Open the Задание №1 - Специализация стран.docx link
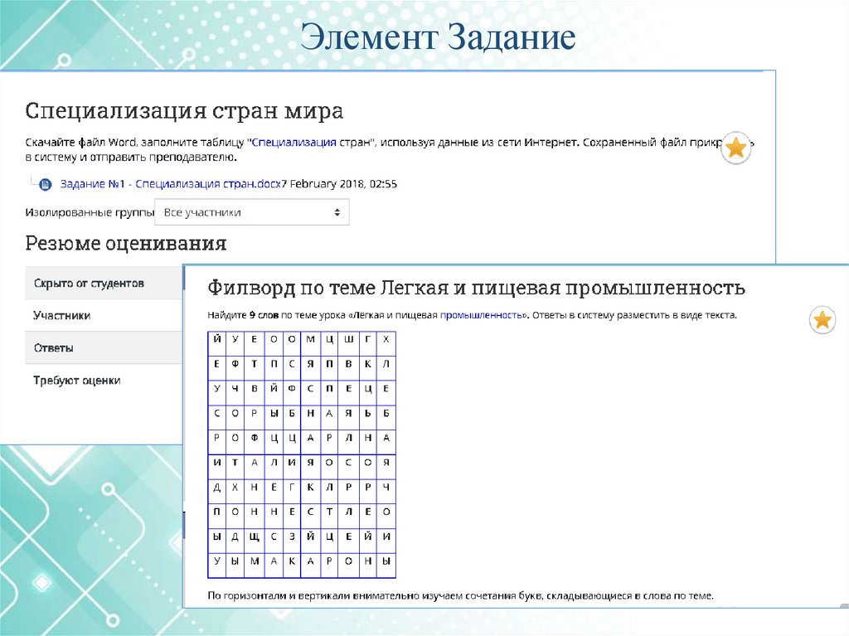Viewport: 849px width, 636px height. (x=171, y=183)
